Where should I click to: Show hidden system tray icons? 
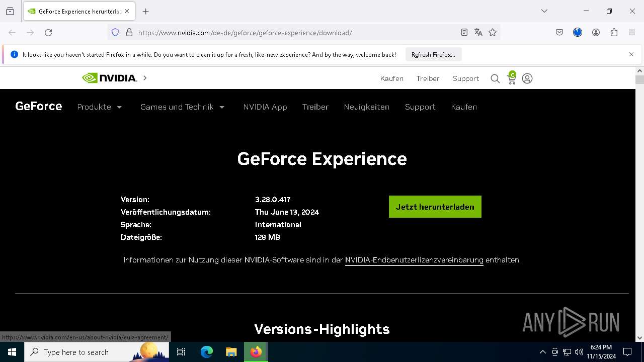(x=542, y=352)
